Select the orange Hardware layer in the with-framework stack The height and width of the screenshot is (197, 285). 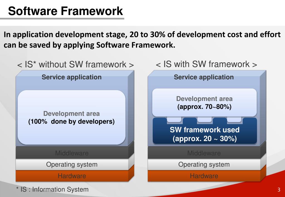204,176
